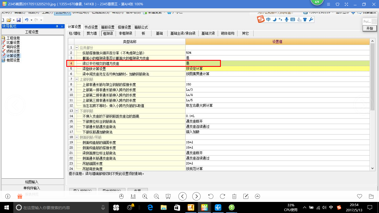Viewport: 379px width, 213px height.
Task: Select the 计算设置 tab
Action: (75, 27)
